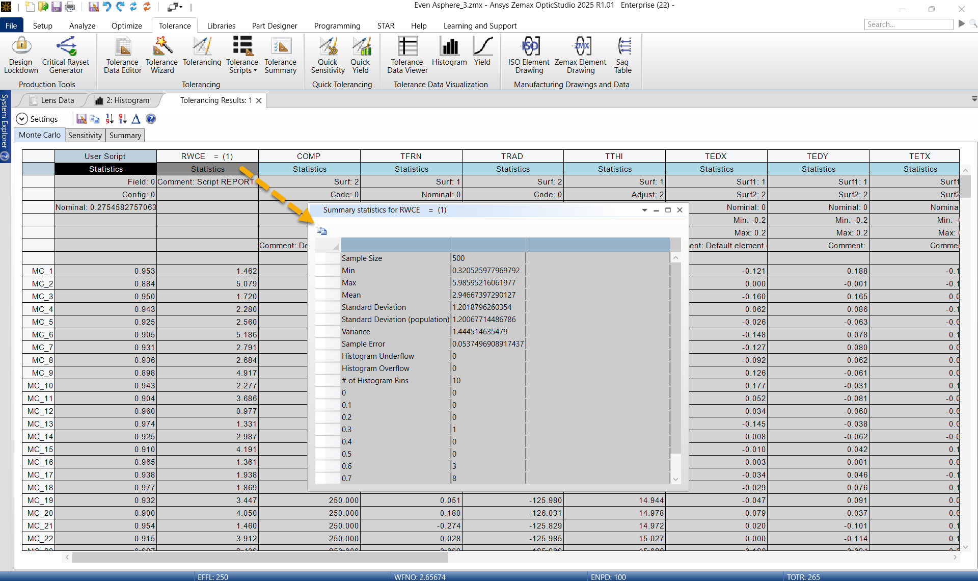Image resolution: width=978 pixels, height=581 pixels.
Task: Expand the System Explorer side panel
Action: click(5, 126)
